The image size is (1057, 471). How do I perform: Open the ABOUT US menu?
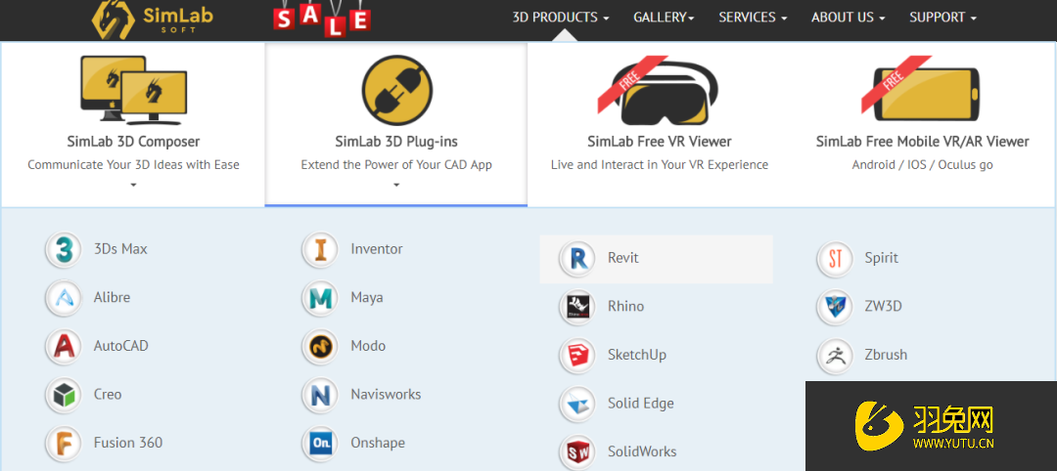click(848, 18)
